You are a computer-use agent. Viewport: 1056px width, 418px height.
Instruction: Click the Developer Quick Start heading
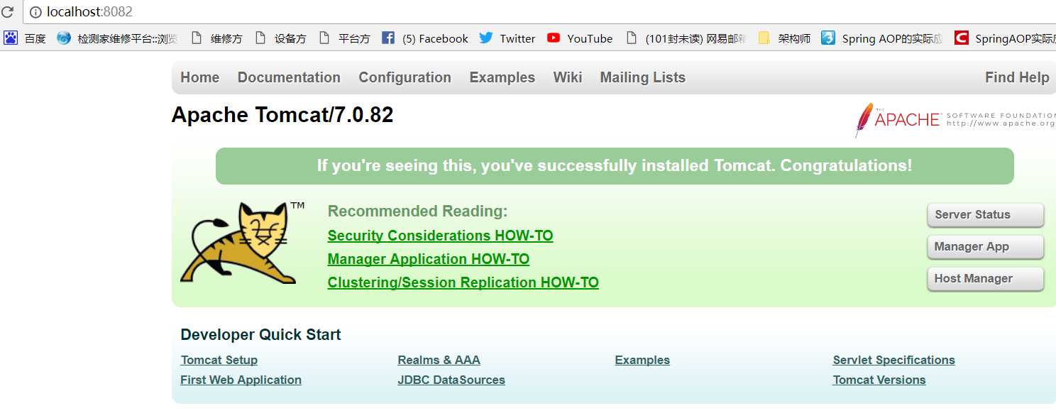tap(260, 335)
